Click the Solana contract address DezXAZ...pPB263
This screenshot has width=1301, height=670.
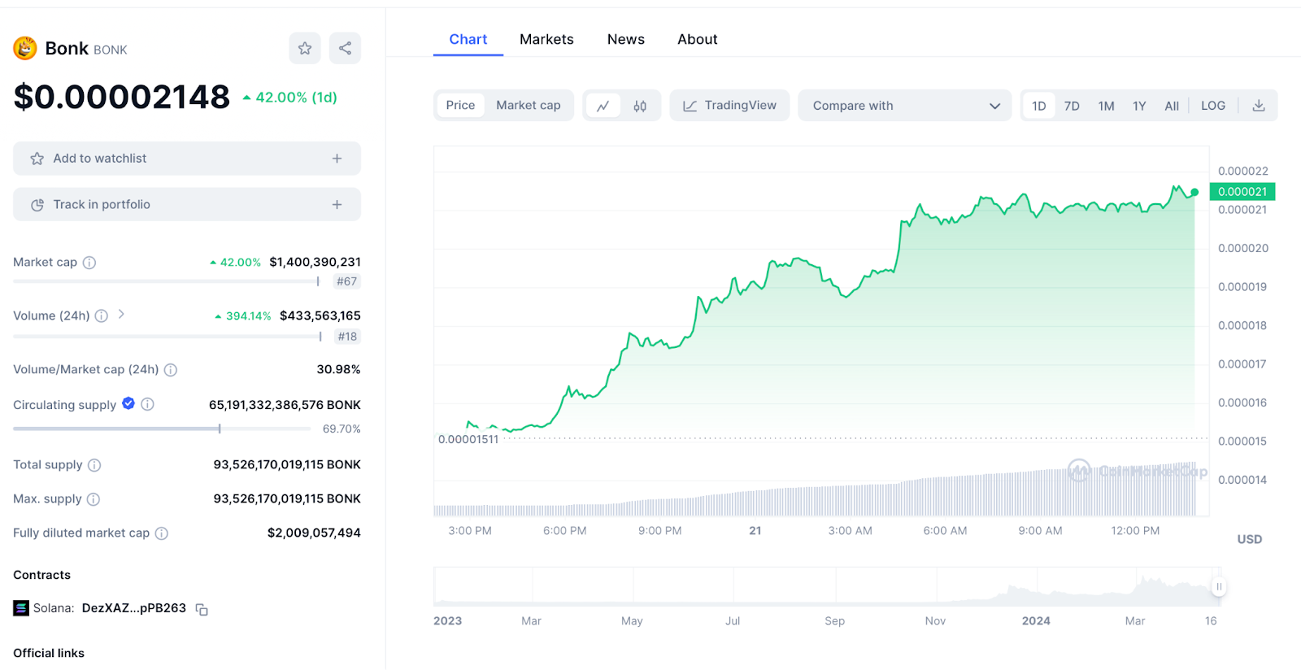pos(134,608)
